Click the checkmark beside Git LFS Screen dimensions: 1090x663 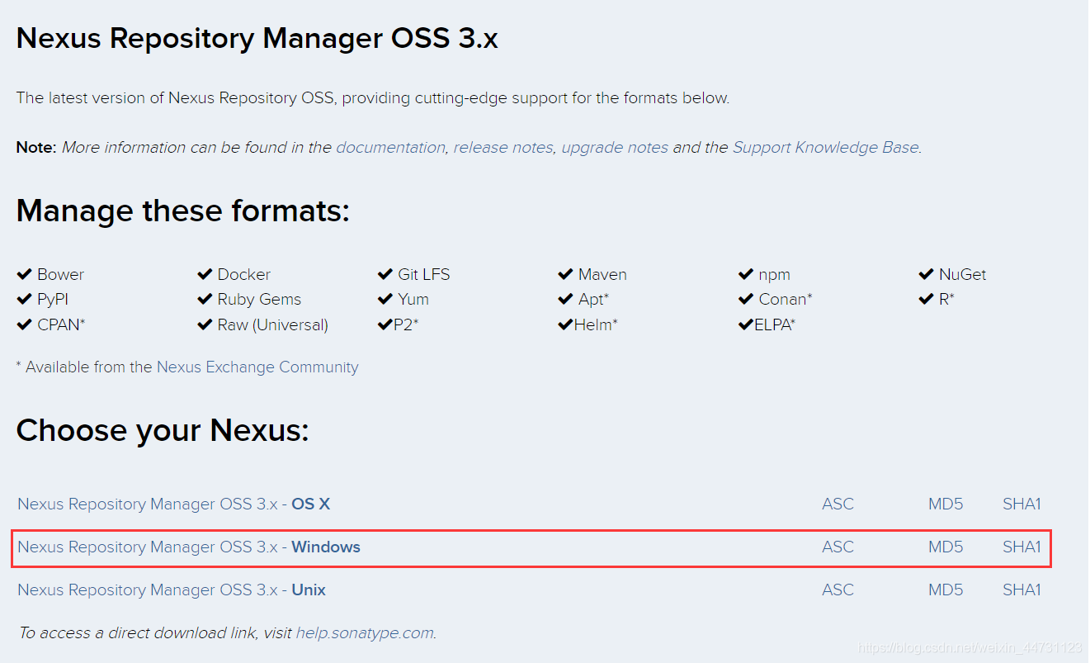pyautogui.click(x=385, y=274)
